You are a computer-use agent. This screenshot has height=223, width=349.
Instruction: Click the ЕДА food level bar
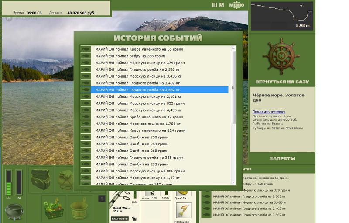tap(9, 182)
